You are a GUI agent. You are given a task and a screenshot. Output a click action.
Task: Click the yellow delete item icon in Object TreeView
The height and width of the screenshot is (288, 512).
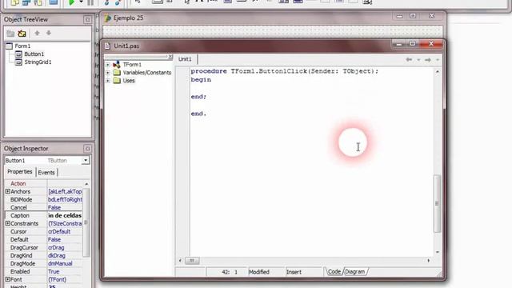point(22,34)
